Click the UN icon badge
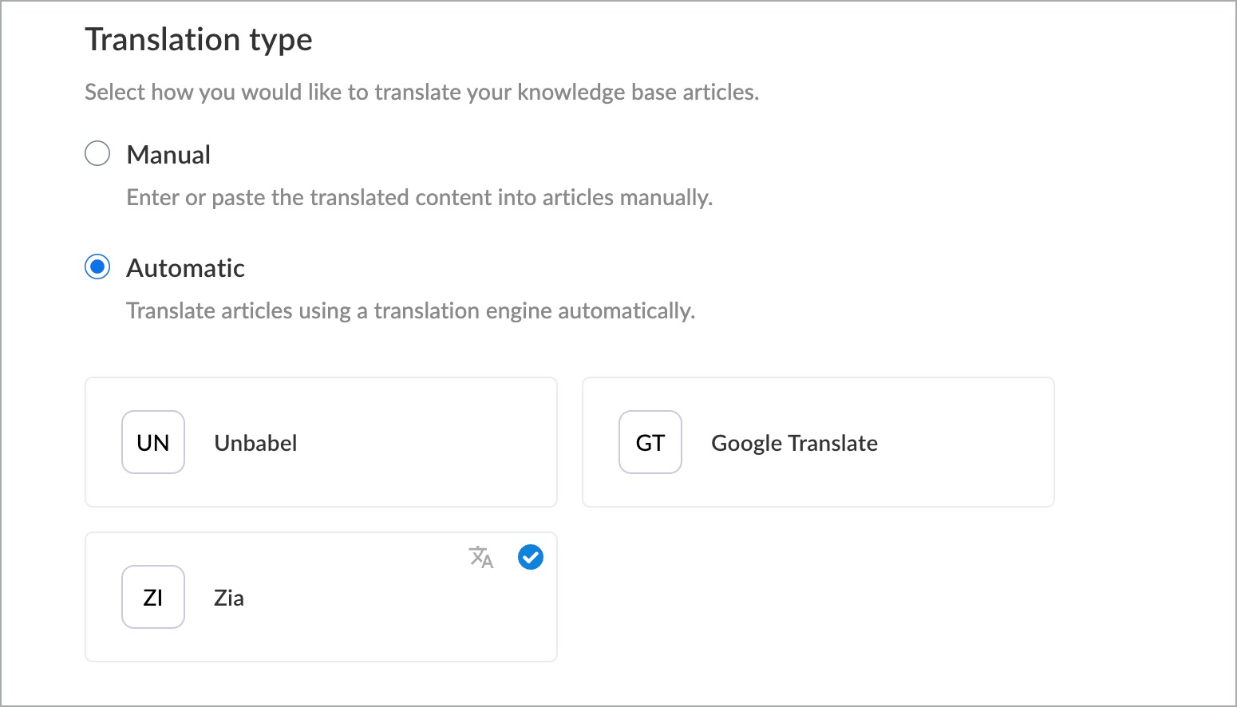Viewport: 1237px width, 707px height. pos(153,442)
